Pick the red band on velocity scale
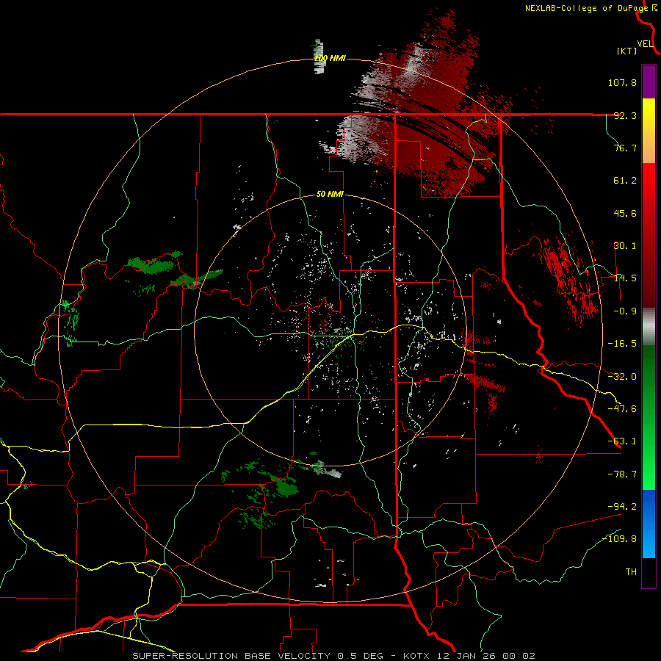The image size is (661, 661). (649, 235)
